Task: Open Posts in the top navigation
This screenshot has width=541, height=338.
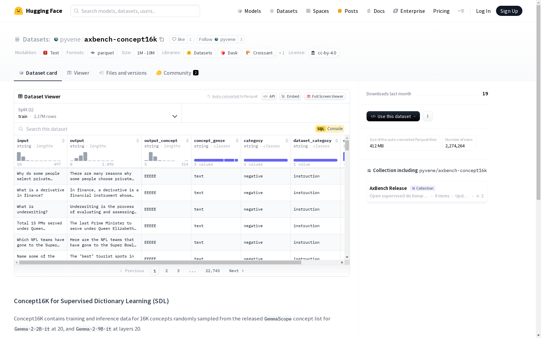Action: pyautogui.click(x=348, y=11)
